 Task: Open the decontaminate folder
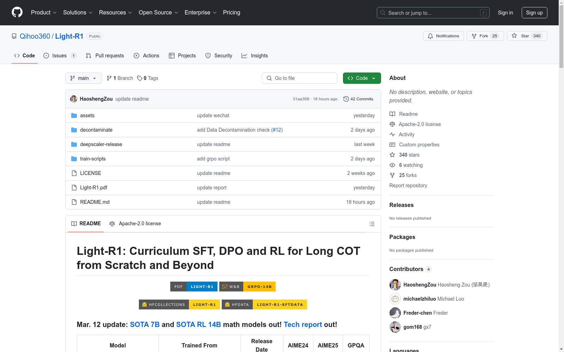tap(96, 130)
